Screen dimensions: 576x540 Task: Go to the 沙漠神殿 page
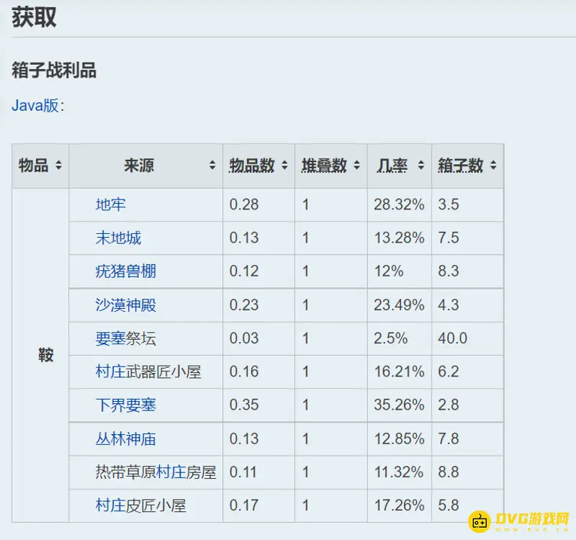pos(125,305)
